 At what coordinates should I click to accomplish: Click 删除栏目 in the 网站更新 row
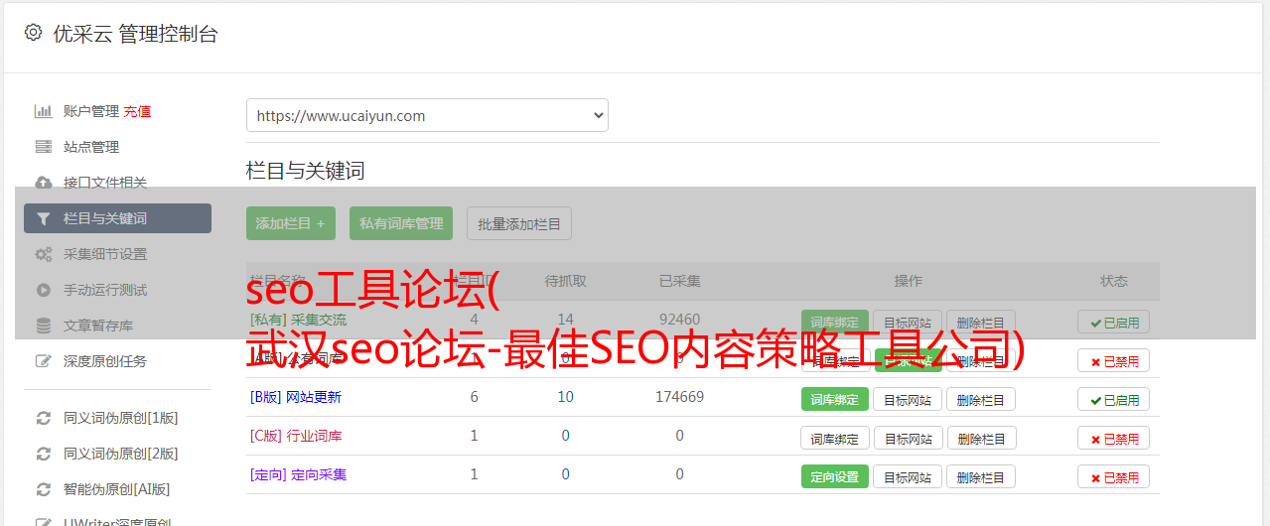tap(981, 400)
